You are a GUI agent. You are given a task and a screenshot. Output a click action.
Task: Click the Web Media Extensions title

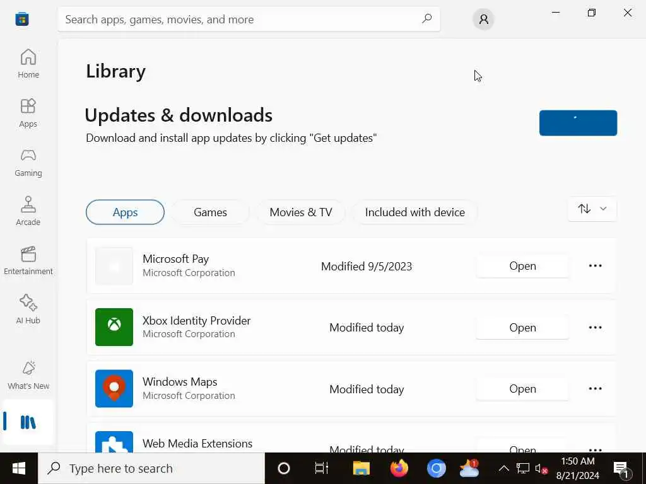pyautogui.click(x=197, y=444)
